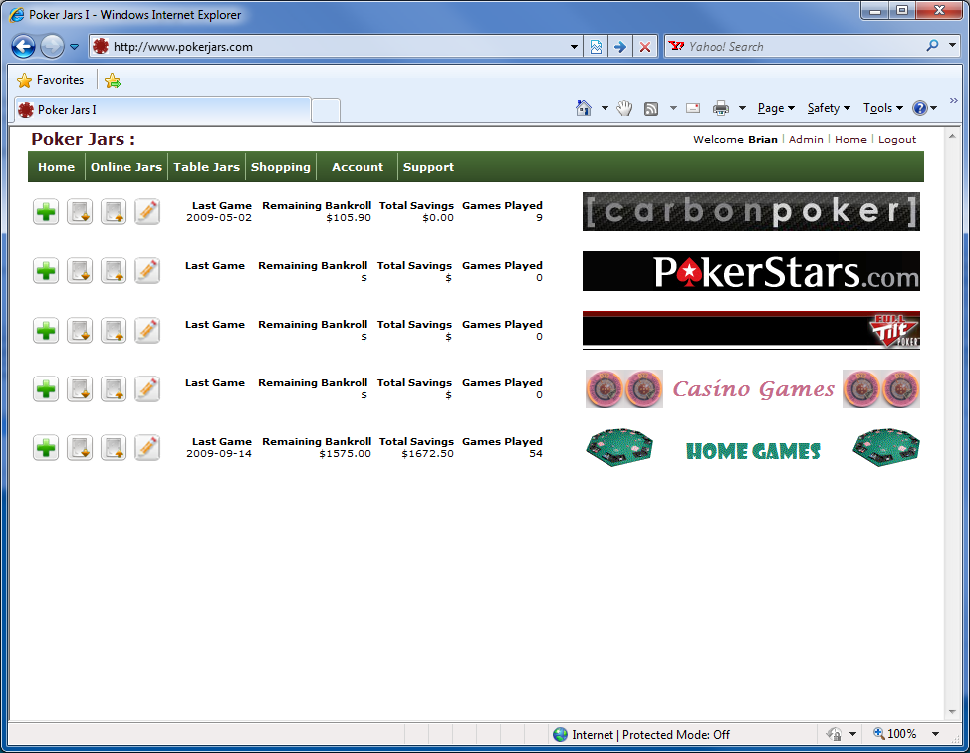The image size is (970, 753).
Task: Click the Admin link at top right
Action: (x=806, y=139)
